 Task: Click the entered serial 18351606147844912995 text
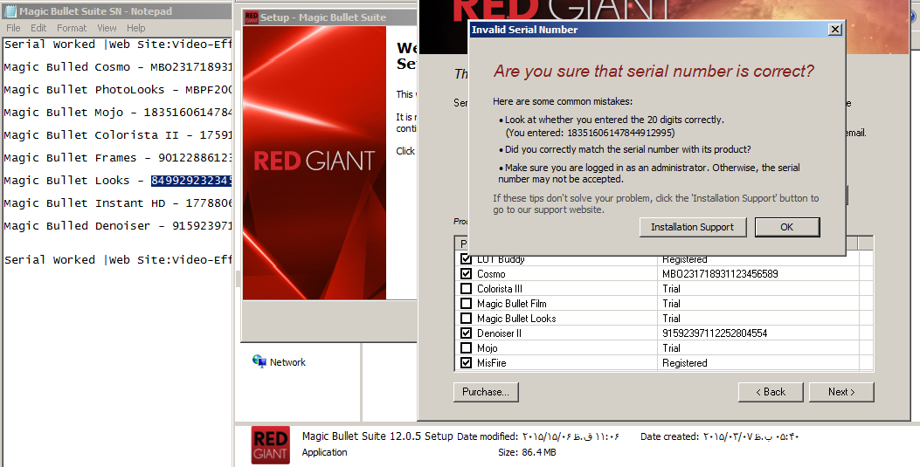620,133
